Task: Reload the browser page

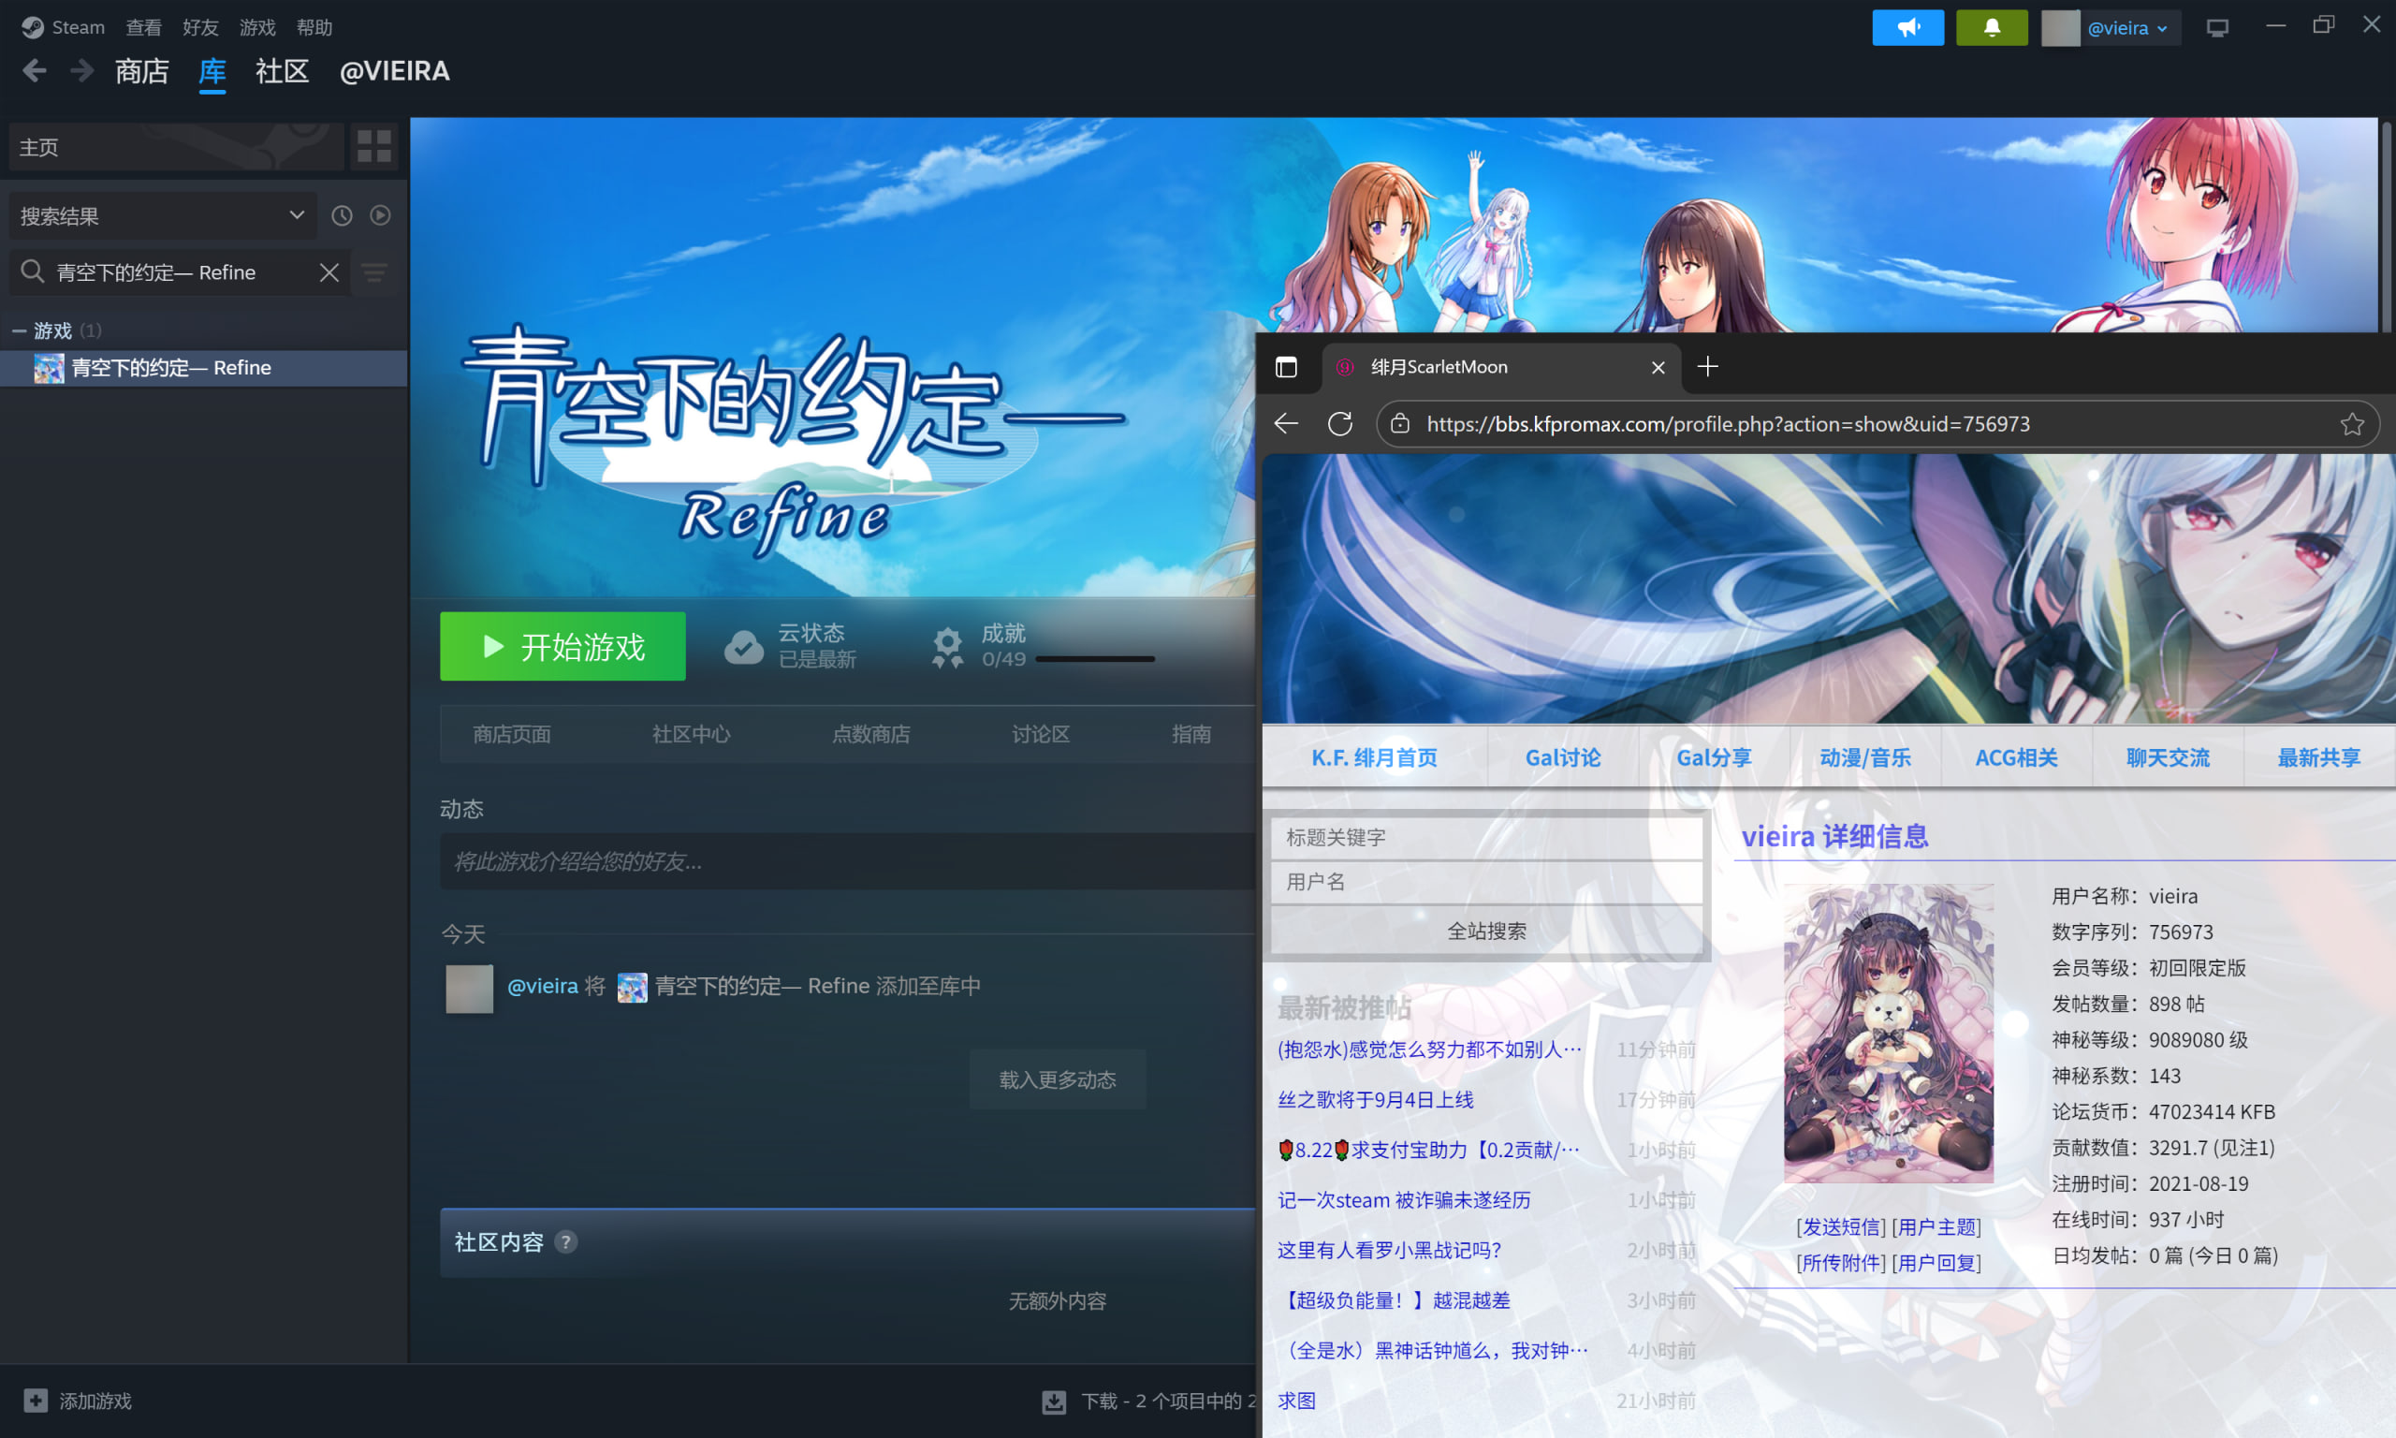Action: [x=1339, y=423]
